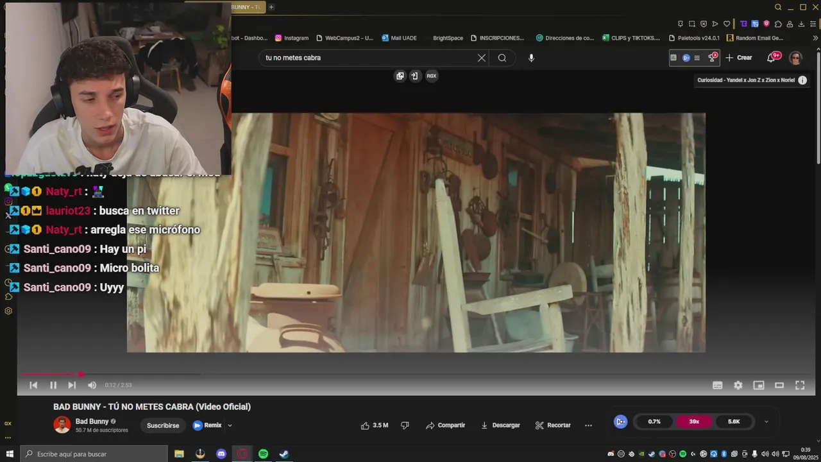Open the Paletools v24.0.1 bookmark
The image size is (821, 462).
tap(694, 38)
